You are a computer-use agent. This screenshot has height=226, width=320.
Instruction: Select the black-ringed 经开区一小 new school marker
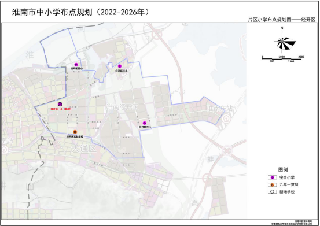coord(60,105)
